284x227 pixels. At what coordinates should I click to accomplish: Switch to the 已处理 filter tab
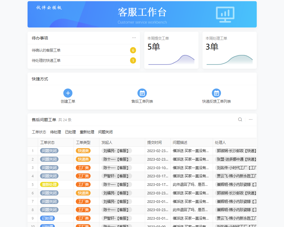tap(70, 132)
